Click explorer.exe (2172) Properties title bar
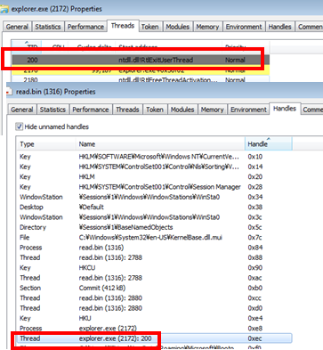 161,9
